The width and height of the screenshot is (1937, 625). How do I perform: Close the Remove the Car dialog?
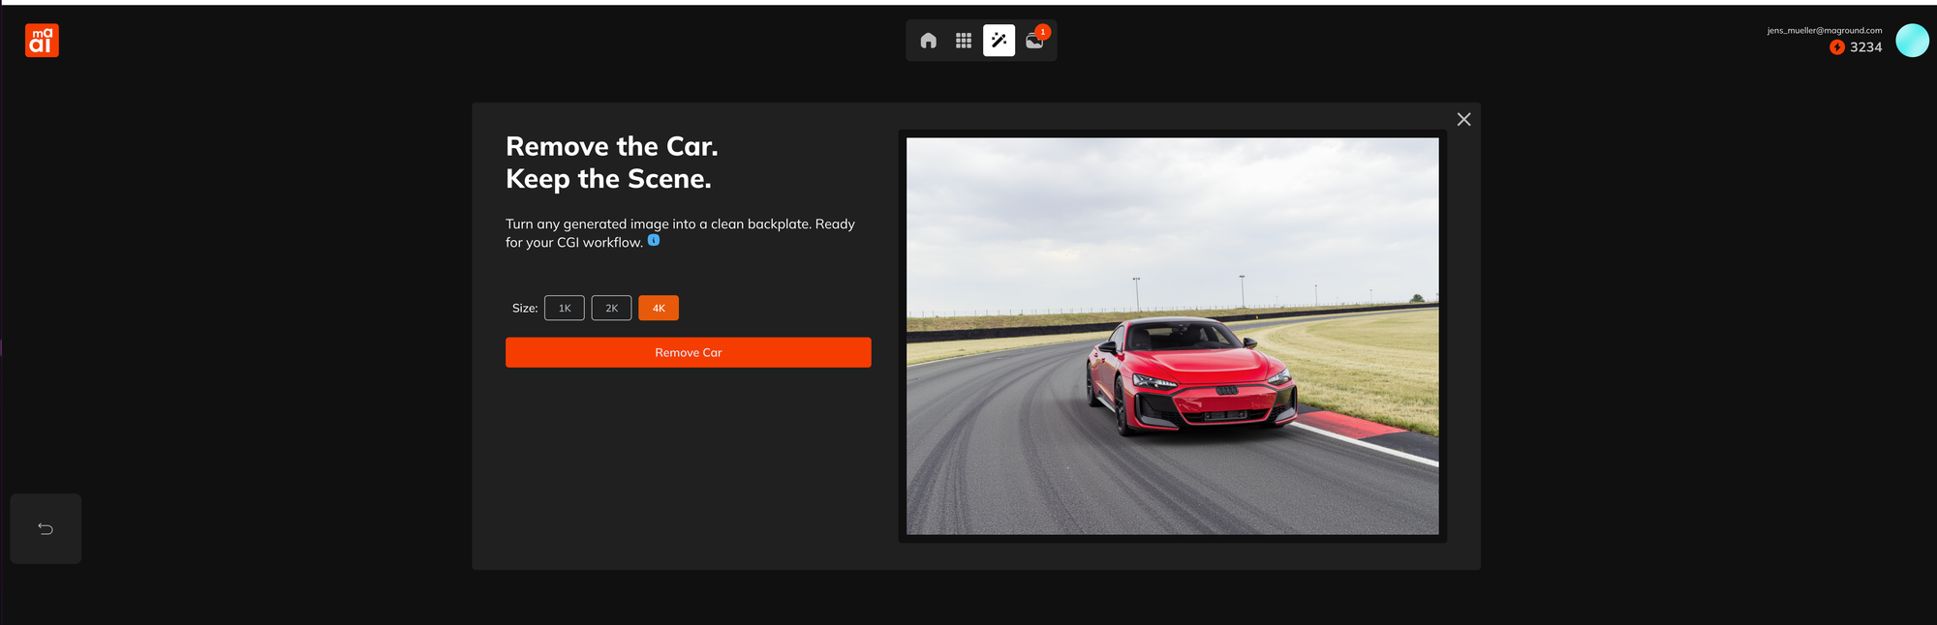[1463, 119]
